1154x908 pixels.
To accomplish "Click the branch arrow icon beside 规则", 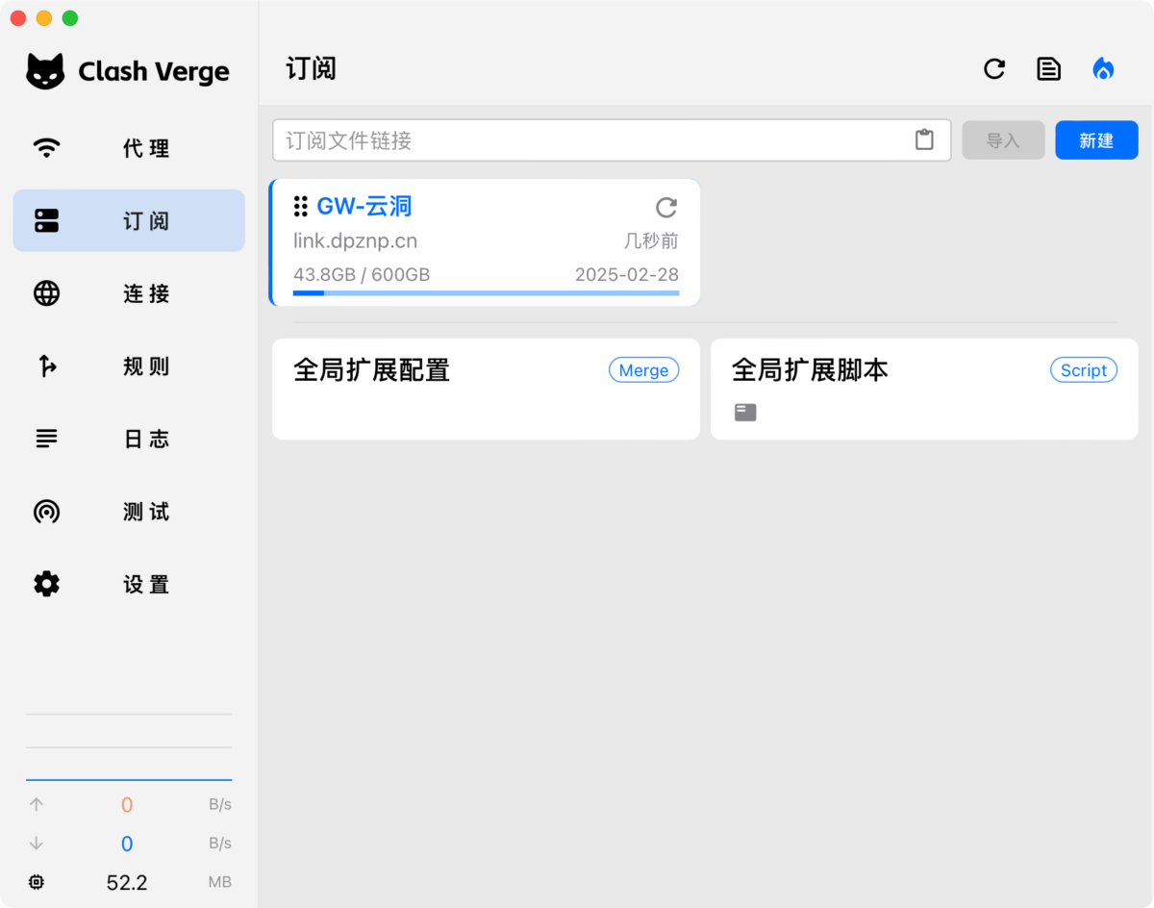I will (46, 366).
